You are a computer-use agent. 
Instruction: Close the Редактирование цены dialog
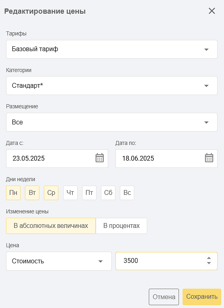(x=212, y=11)
